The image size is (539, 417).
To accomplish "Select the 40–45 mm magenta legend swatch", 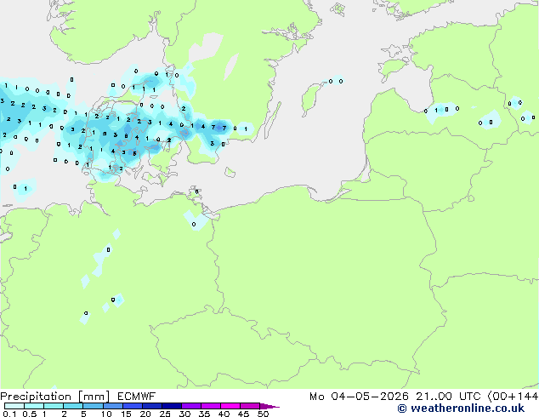I will click(x=230, y=406).
